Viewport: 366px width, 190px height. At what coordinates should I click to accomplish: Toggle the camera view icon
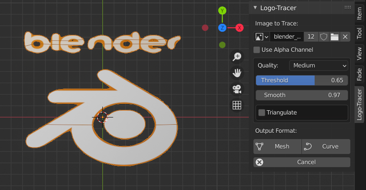[237, 89]
